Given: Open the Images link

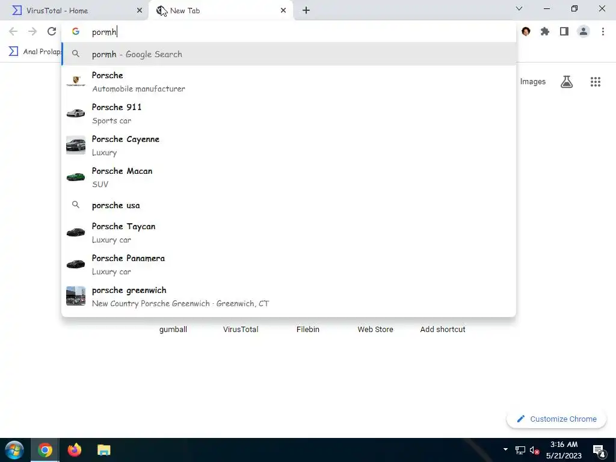Looking at the screenshot, I should (533, 82).
